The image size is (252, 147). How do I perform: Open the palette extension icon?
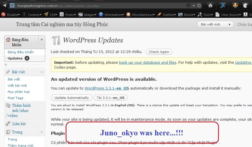245,5
